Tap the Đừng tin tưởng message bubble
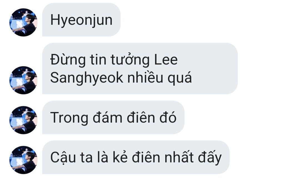The image size is (300, 180). click(x=140, y=69)
